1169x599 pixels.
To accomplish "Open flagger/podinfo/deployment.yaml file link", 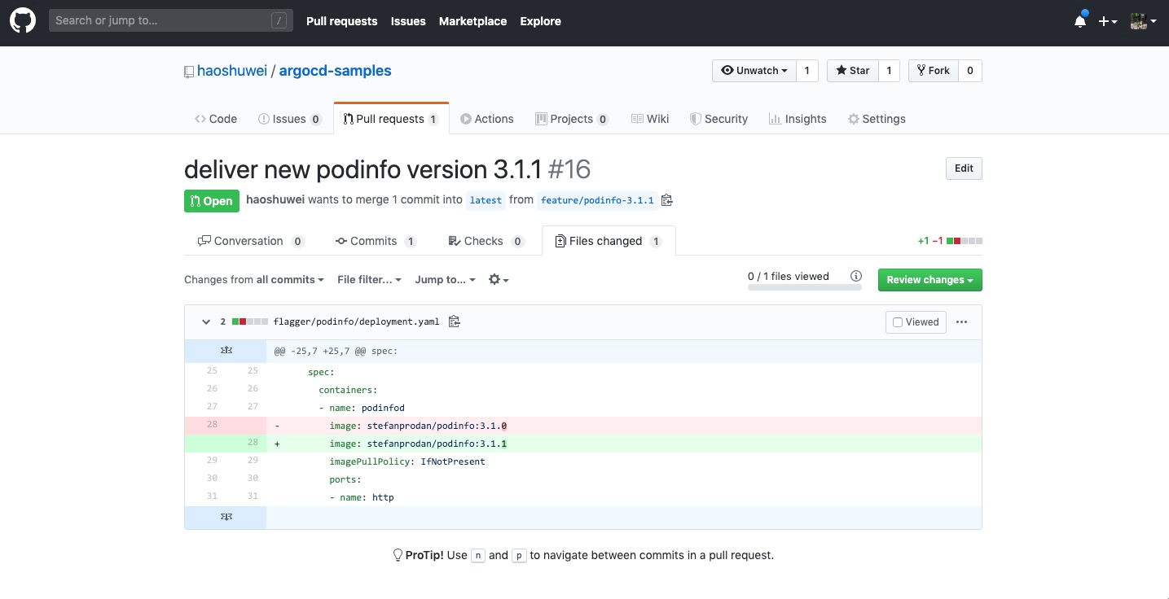I will coord(356,321).
